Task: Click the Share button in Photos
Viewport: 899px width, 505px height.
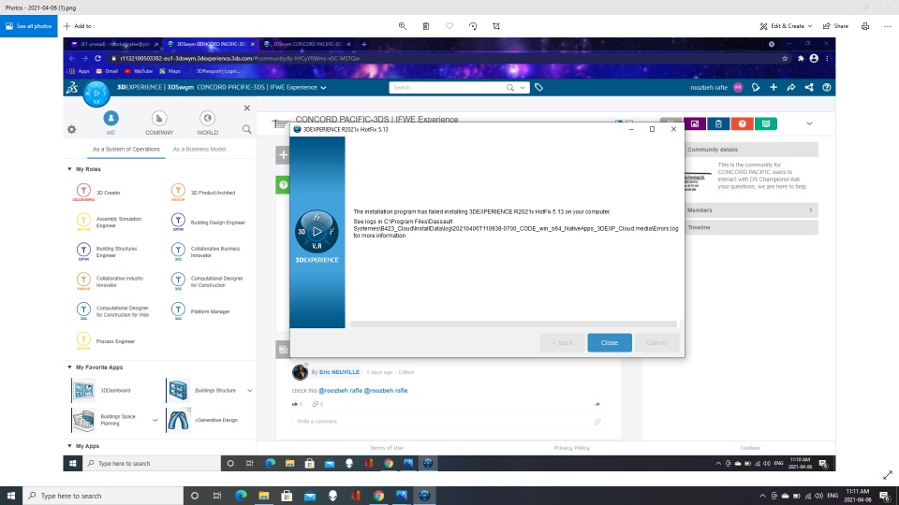Action: click(x=835, y=26)
